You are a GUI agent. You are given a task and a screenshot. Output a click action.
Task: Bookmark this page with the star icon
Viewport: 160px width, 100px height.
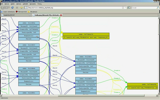point(123,8)
